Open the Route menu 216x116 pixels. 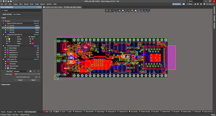[37, 4]
